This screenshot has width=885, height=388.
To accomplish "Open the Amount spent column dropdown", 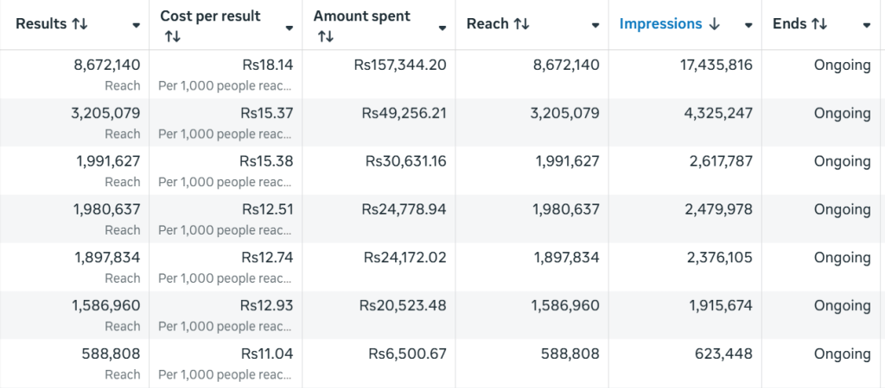I will (442, 28).
